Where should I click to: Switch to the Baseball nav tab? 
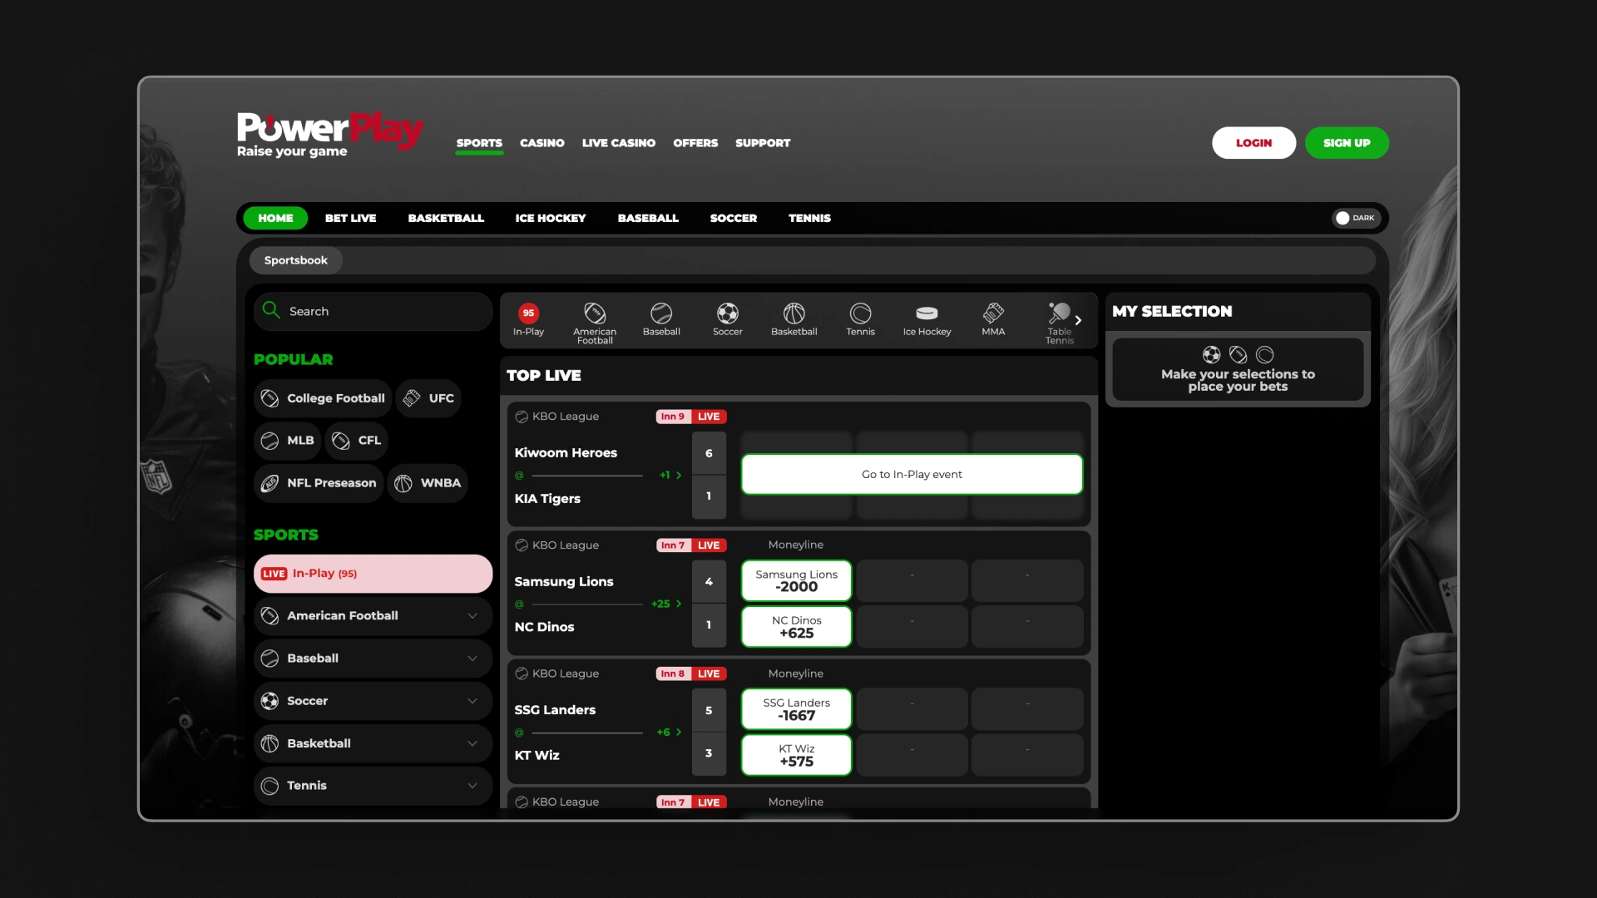pos(648,218)
